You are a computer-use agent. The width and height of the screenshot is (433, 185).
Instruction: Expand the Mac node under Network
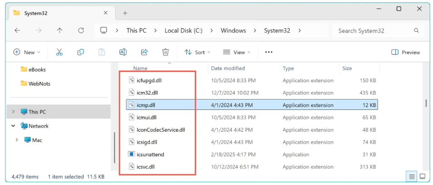pyautogui.click(x=17, y=140)
